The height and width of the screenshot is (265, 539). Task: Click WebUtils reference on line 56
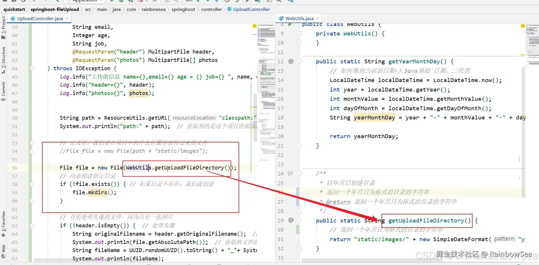click(139, 168)
